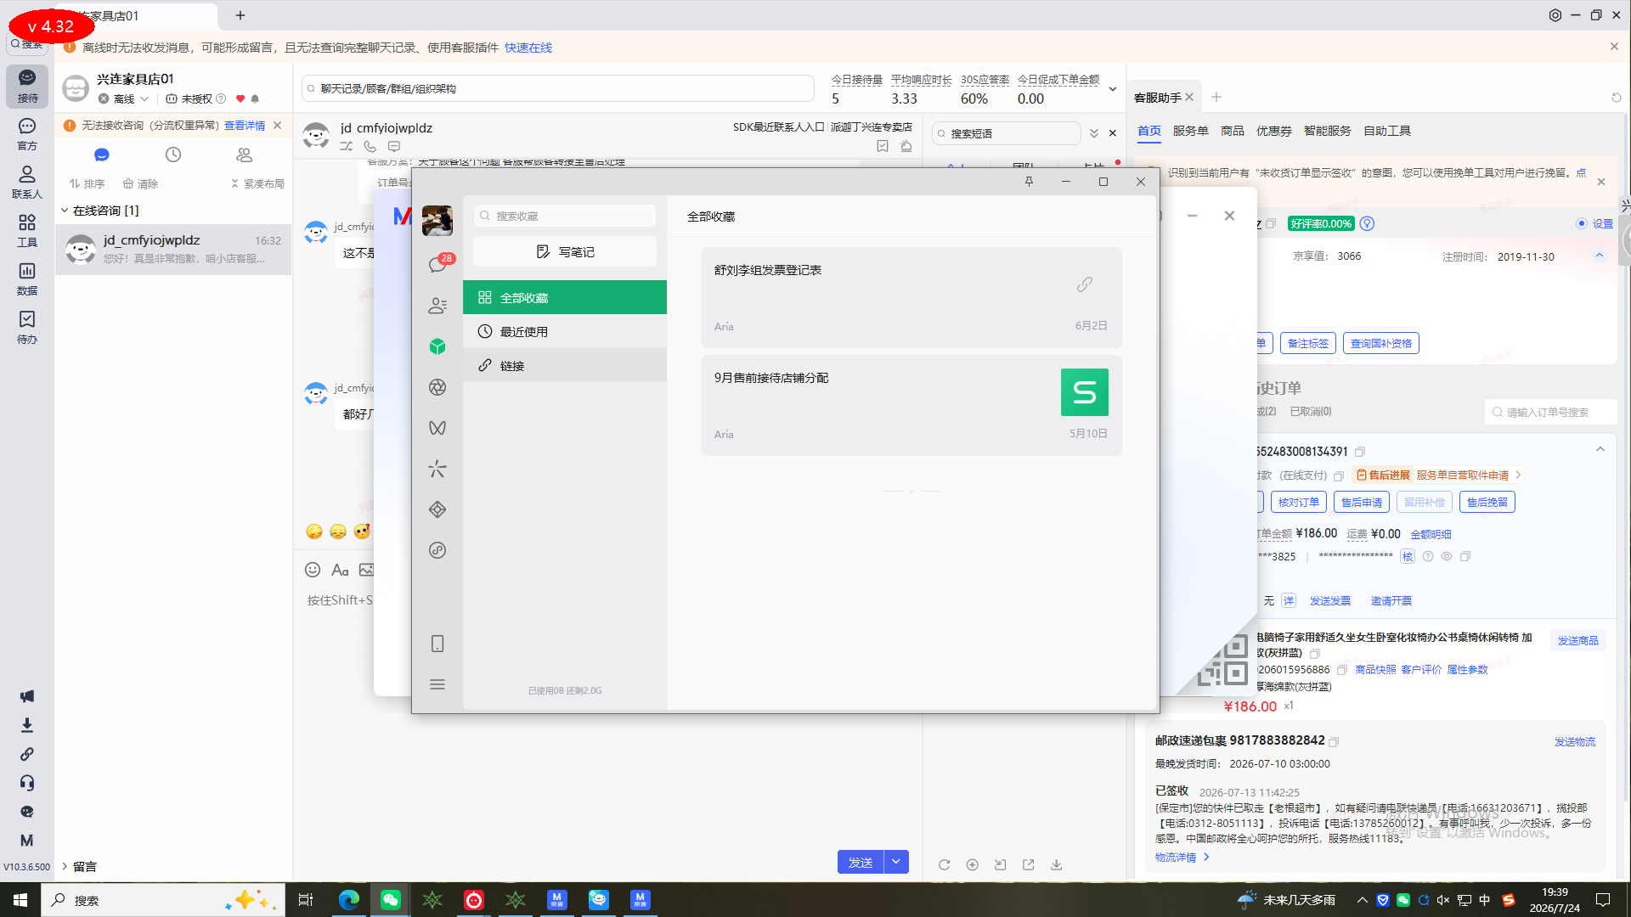Image resolution: width=1631 pixels, height=917 pixels.
Task: Select 最近使用 in WeChat favorites
Action: [565, 331]
